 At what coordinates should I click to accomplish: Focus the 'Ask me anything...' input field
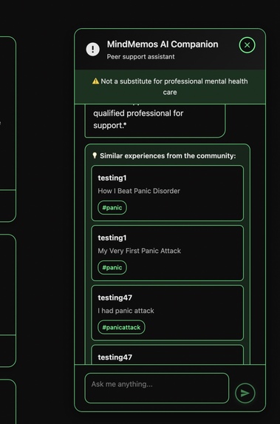[157, 388]
